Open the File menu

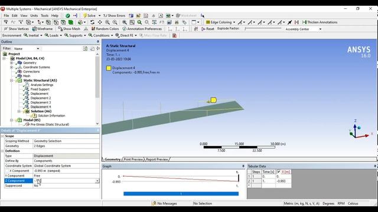pyautogui.click(x=6, y=16)
